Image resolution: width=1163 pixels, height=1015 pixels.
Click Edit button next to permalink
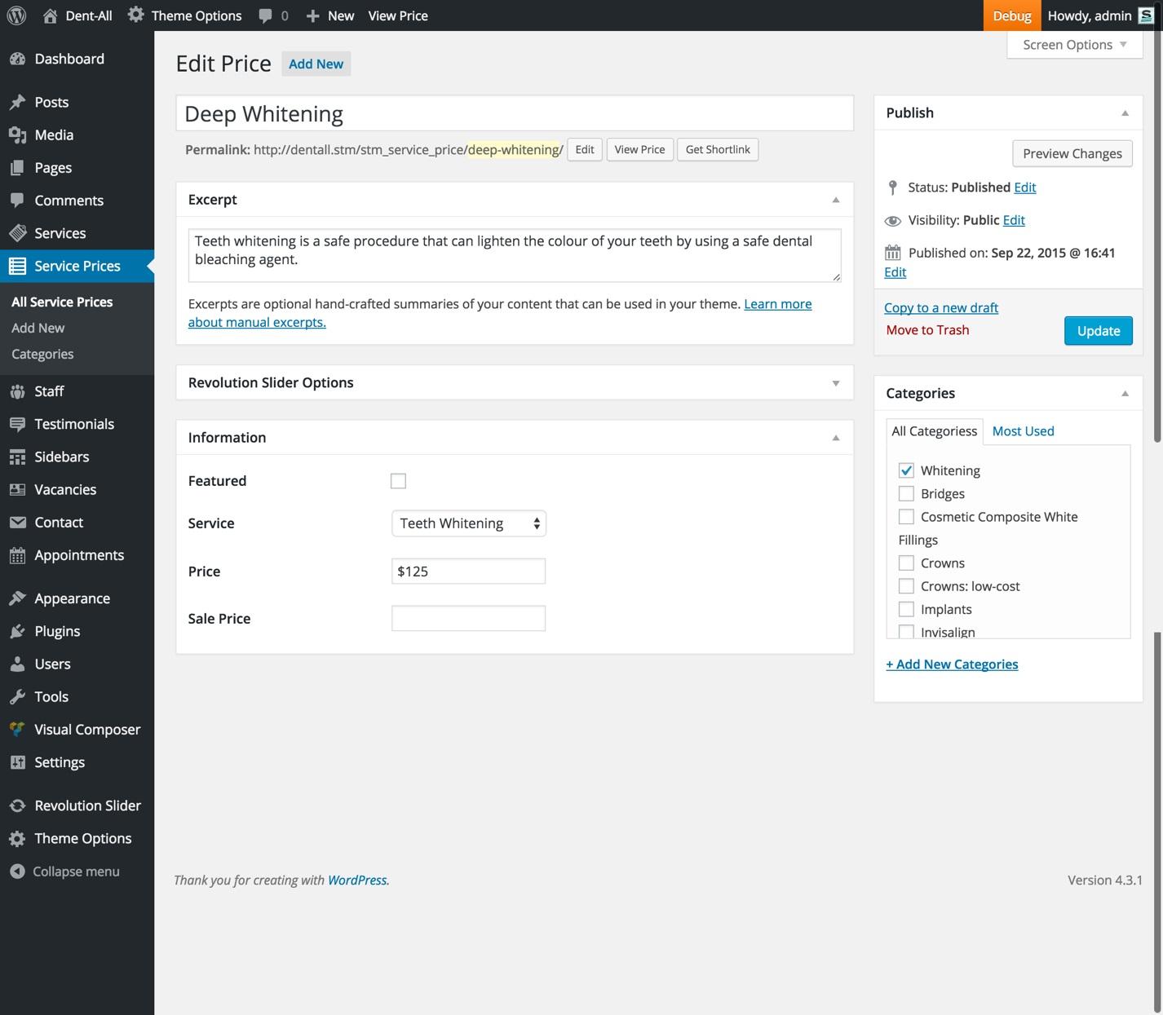[x=585, y=149]
